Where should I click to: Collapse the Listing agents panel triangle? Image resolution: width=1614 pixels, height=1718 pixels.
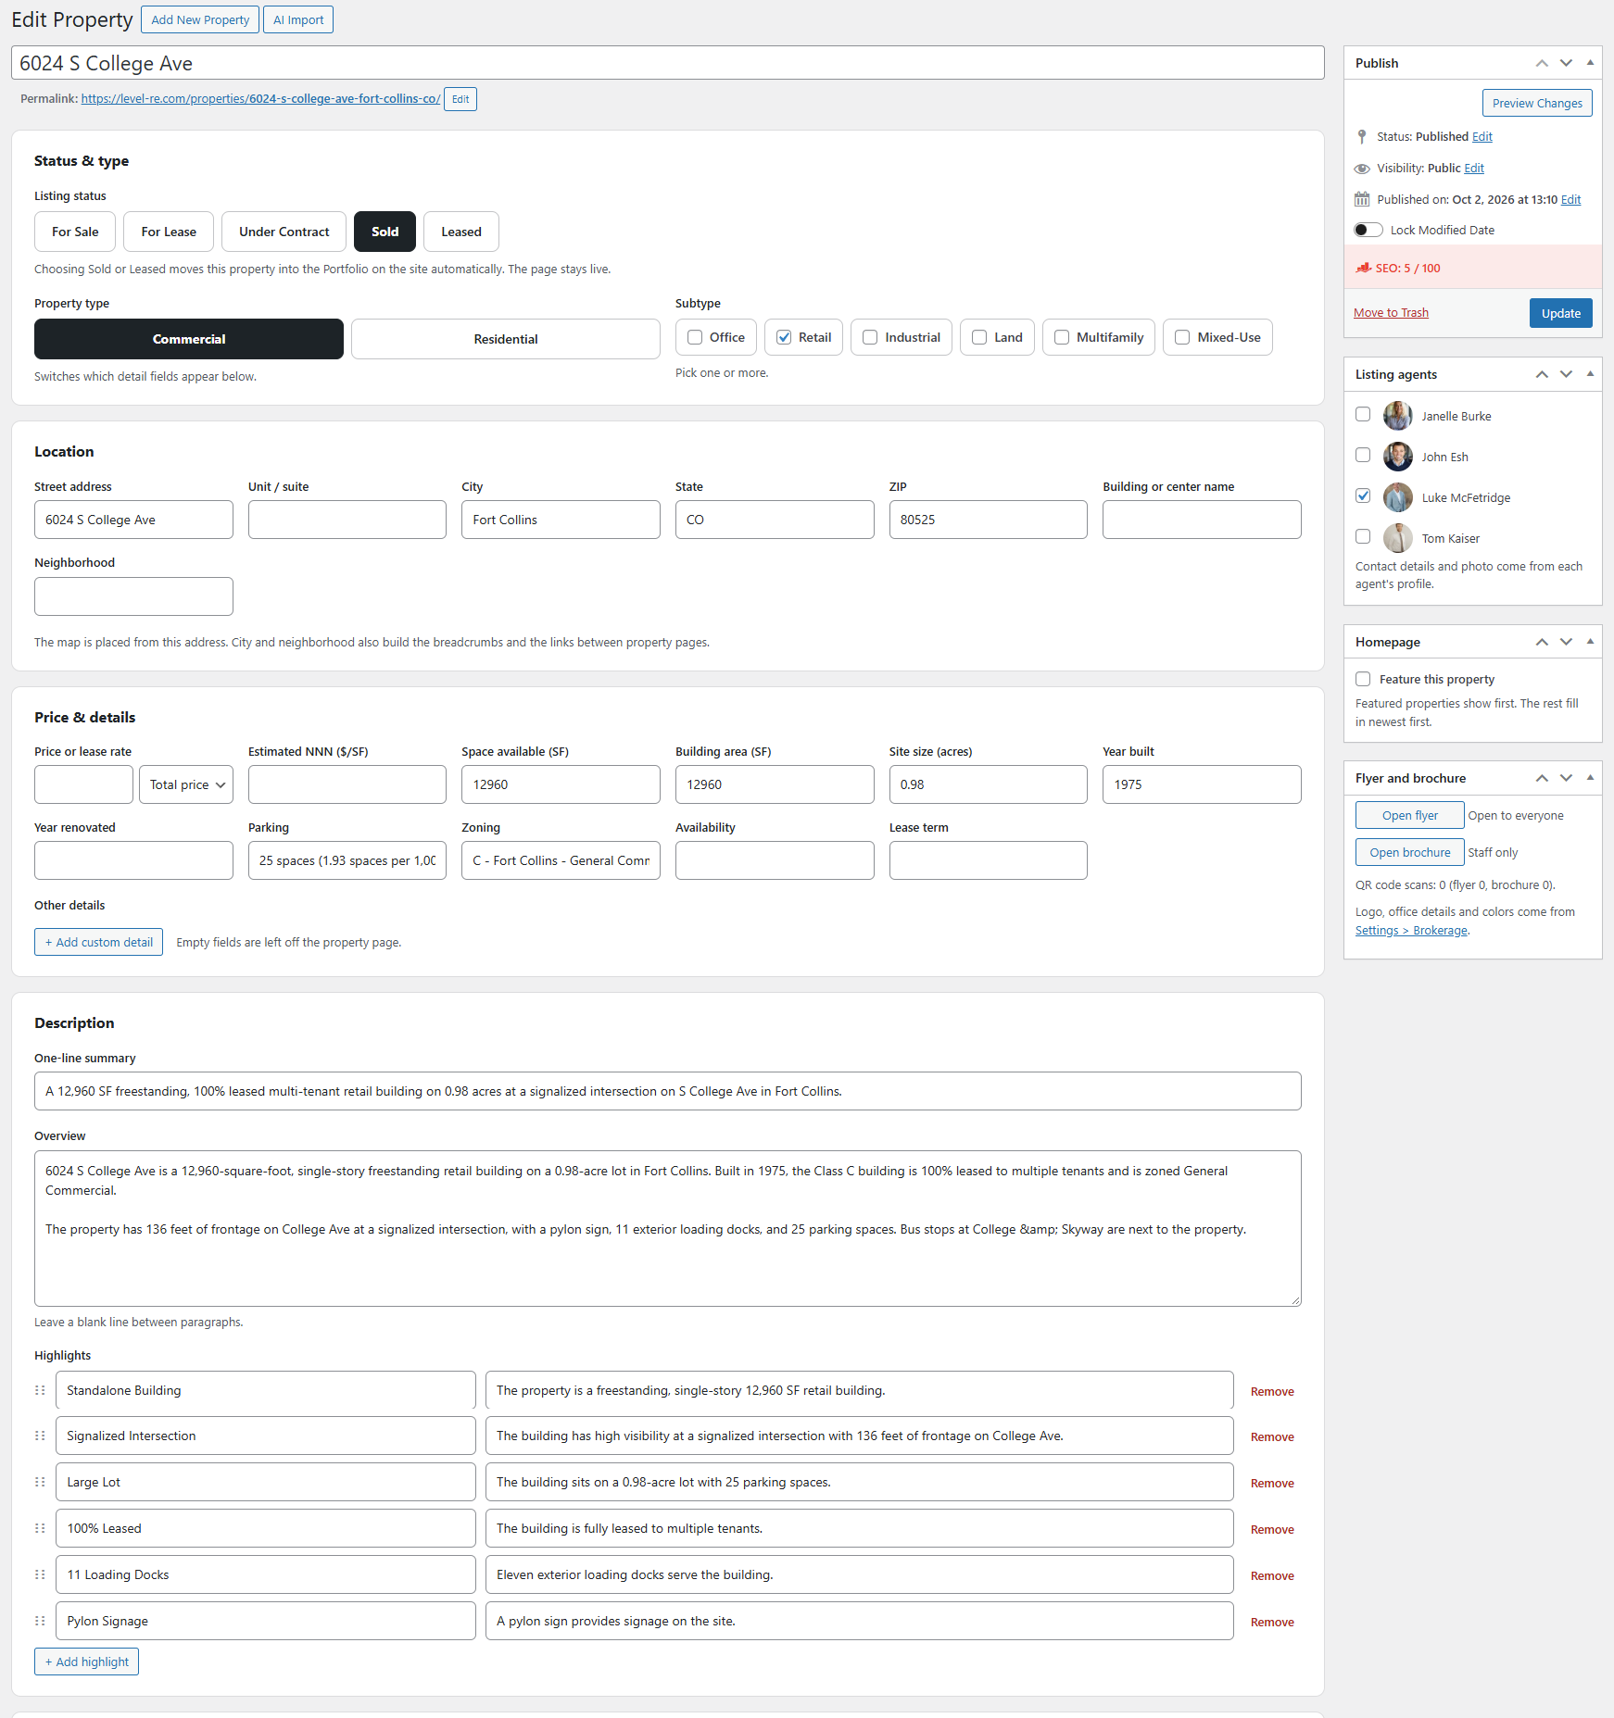tap(1590, 374)
